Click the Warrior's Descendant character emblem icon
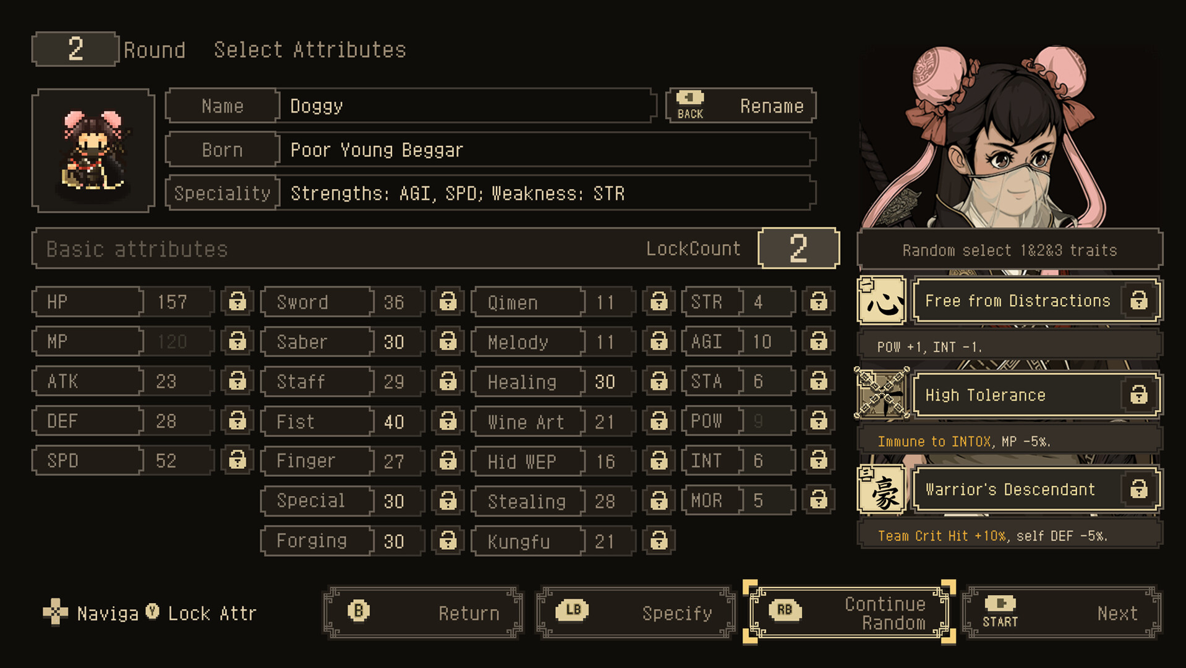This screenshot has height=668, width=1186. point(882,489)
